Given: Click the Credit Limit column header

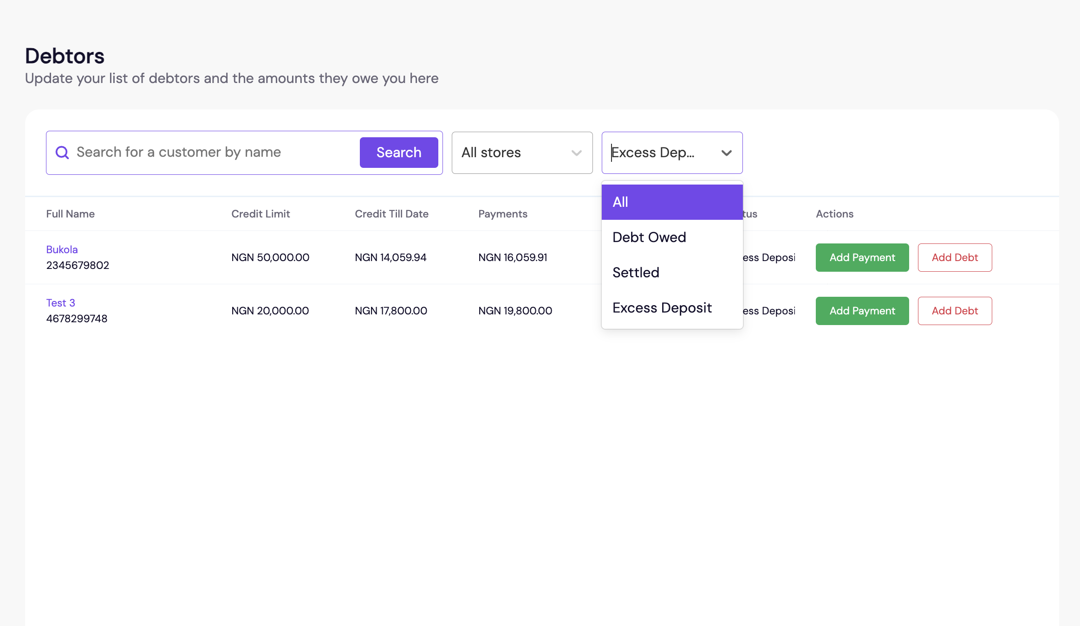Looking at the screenshot, I should pyautogui.click(x=260, y=214).
